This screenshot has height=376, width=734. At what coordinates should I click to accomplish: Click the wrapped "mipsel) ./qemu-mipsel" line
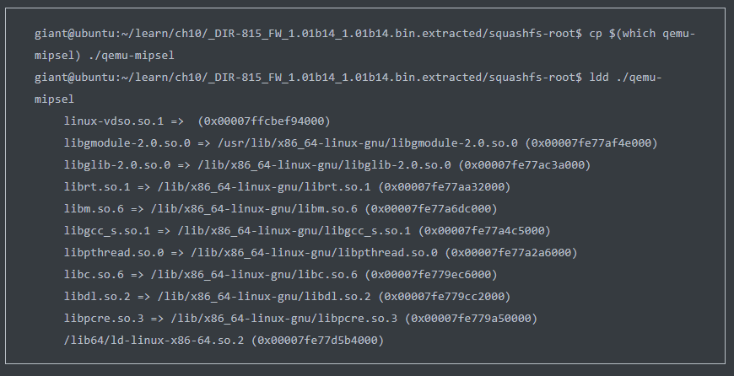point(105,56)
